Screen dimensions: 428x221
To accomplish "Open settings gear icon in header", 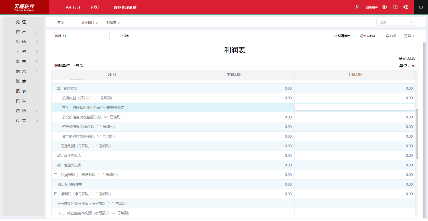I will [385, 7].
